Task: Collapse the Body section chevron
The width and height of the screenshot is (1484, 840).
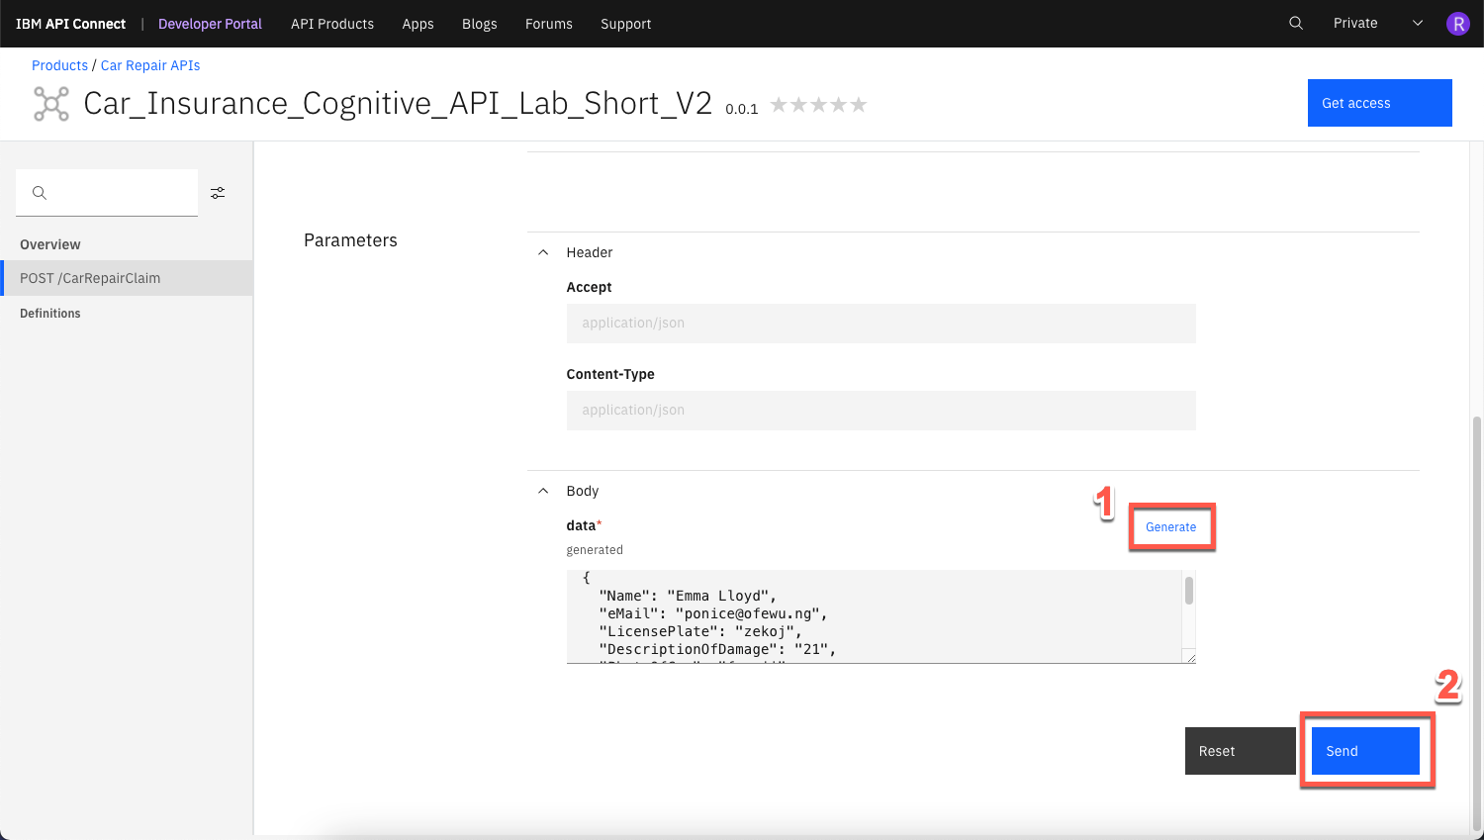Action: click(x=543, y=491)
